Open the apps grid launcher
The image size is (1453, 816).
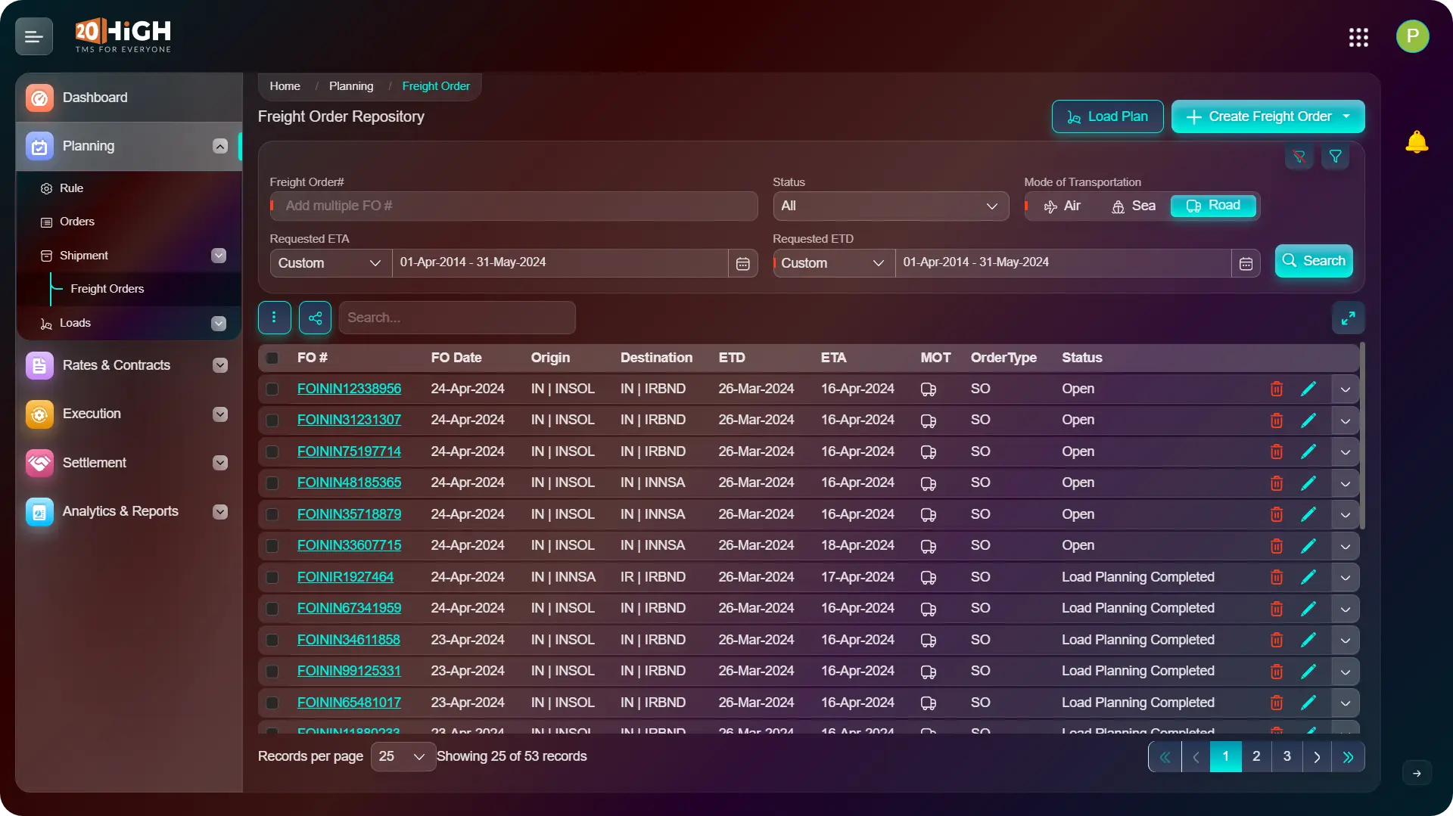pyautogui.click(x=1358, y=37)
